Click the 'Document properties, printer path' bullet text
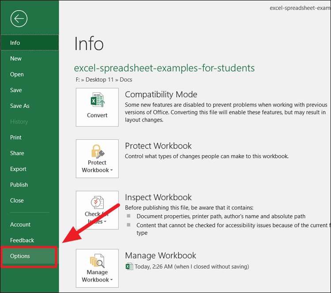The height and width of the screenshot is (293, 331). (x=221, y=217)
